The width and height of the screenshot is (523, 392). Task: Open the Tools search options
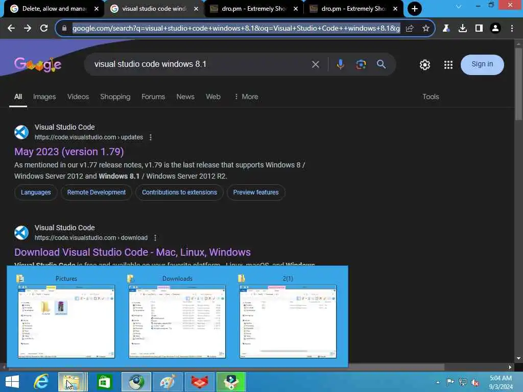coord(431,96)
